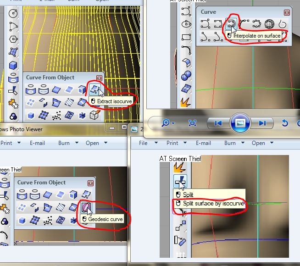Click the 'Interpolate on surface' tooltip text
Viewport: 300px width, 266px height.
point(257,36)
